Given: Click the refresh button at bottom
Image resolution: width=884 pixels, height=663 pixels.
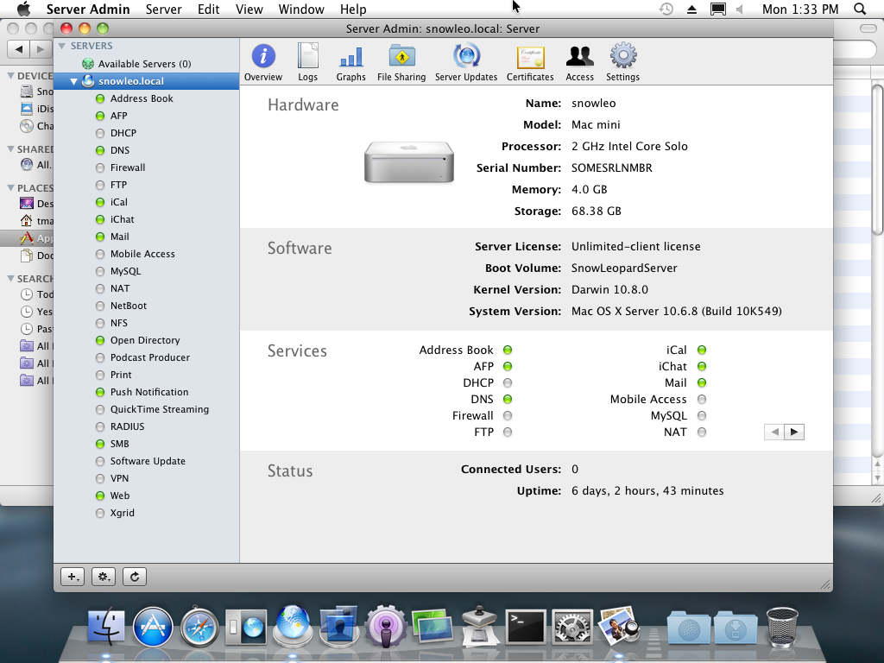Looking at the screenshot, I should point(135,576).
